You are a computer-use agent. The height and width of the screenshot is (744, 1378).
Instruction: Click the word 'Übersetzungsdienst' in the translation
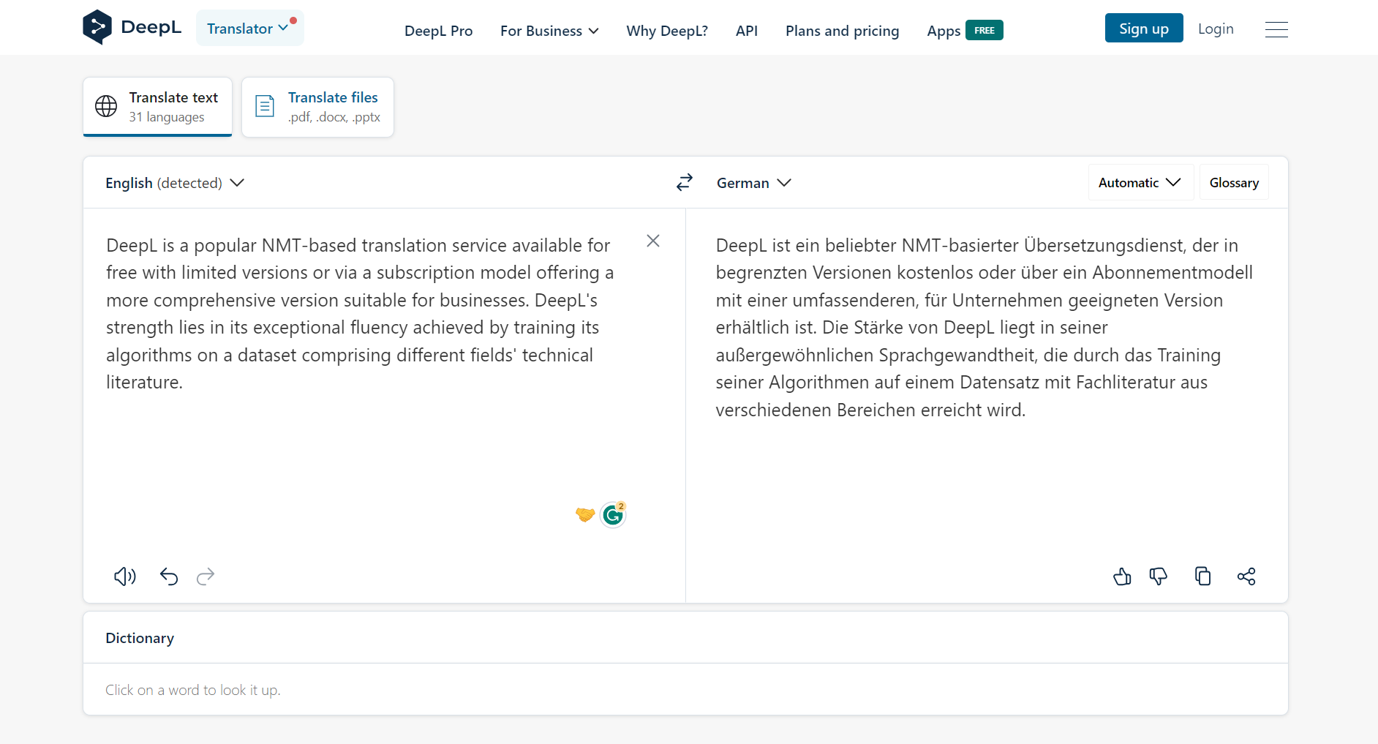[x=1103, y=245]
